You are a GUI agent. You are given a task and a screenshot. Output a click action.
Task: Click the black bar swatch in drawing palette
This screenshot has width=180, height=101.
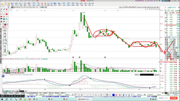click(2, 19)
